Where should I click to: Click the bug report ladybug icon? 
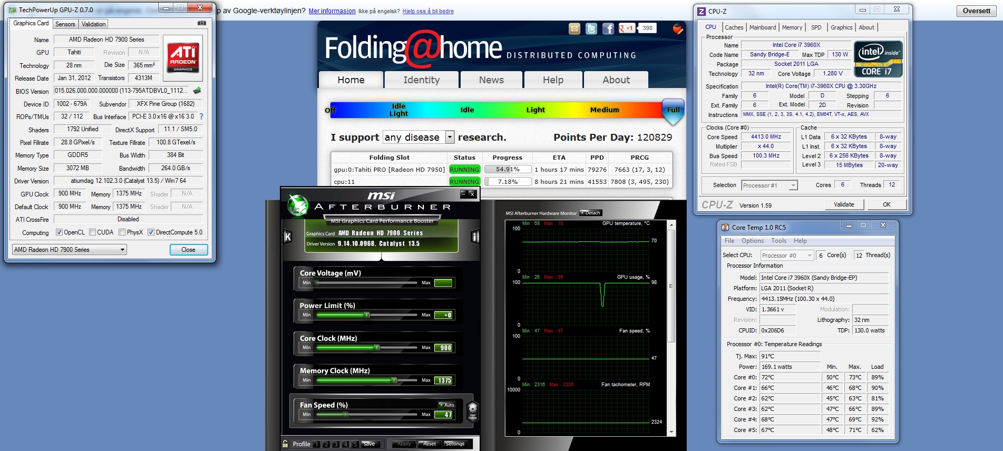678,29
